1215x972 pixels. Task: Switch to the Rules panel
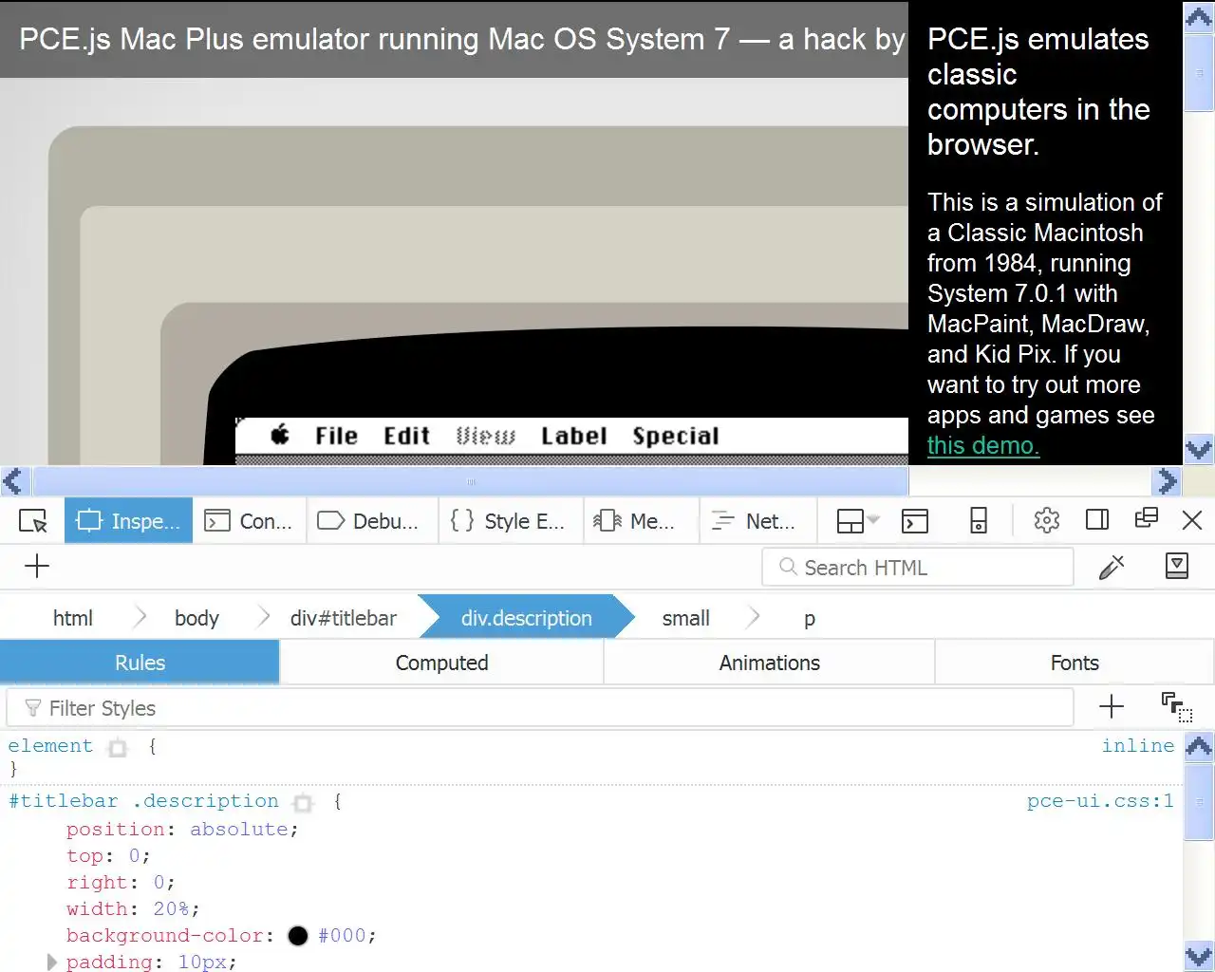(140, 663)
